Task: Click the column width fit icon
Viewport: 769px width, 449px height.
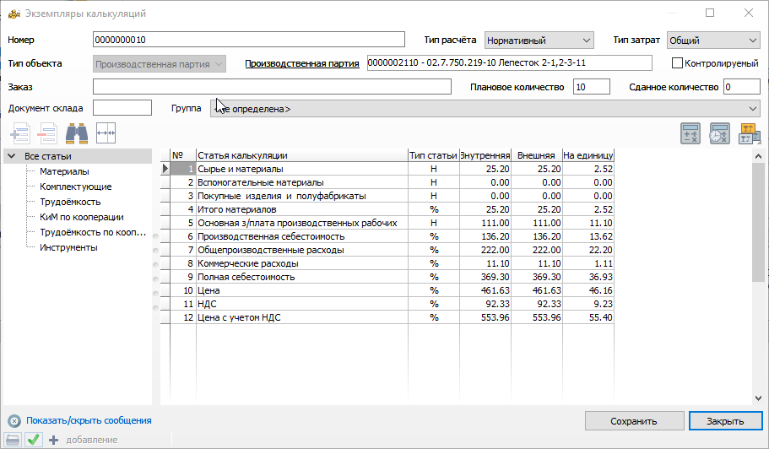Action: (106, 133)
